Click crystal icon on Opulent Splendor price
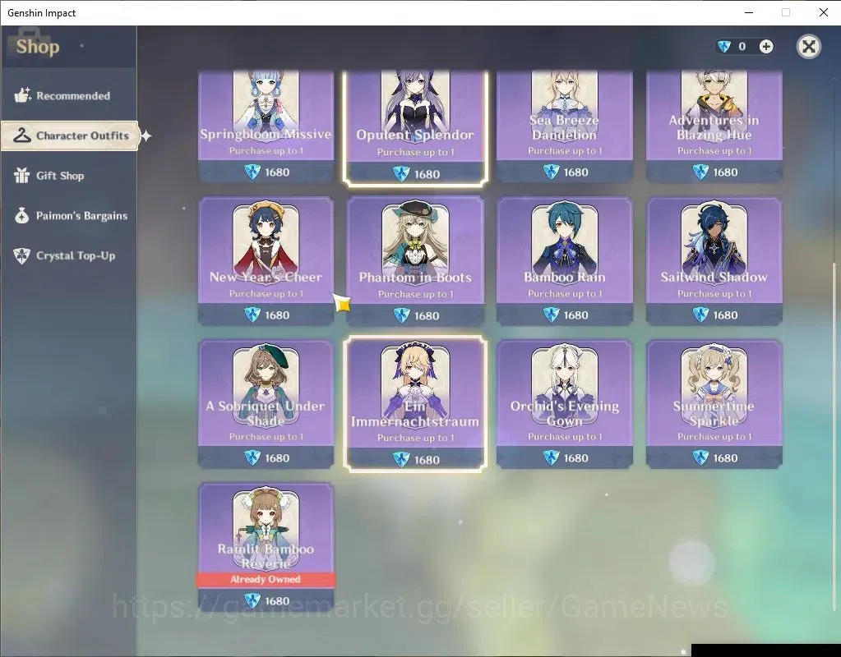841x657 pixels. coord(401,174)
